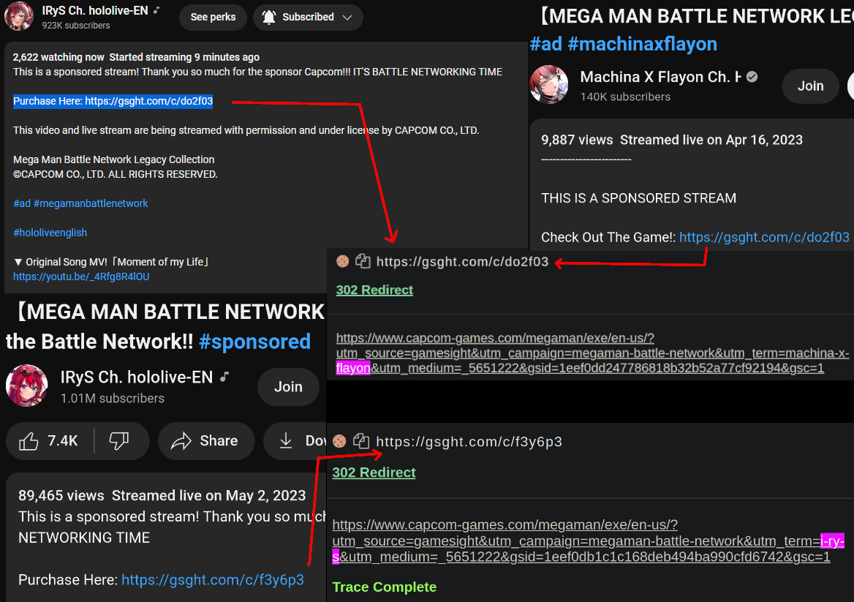Click IRyS channel avatar beside 923K subscribers
The width and height of the screenshot is (854, 602).
click(x=19, y=16)
